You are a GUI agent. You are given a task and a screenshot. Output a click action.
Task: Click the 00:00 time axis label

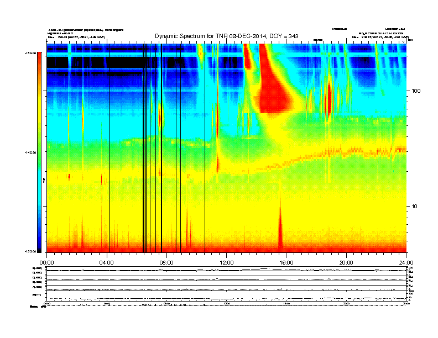point(46,263)
